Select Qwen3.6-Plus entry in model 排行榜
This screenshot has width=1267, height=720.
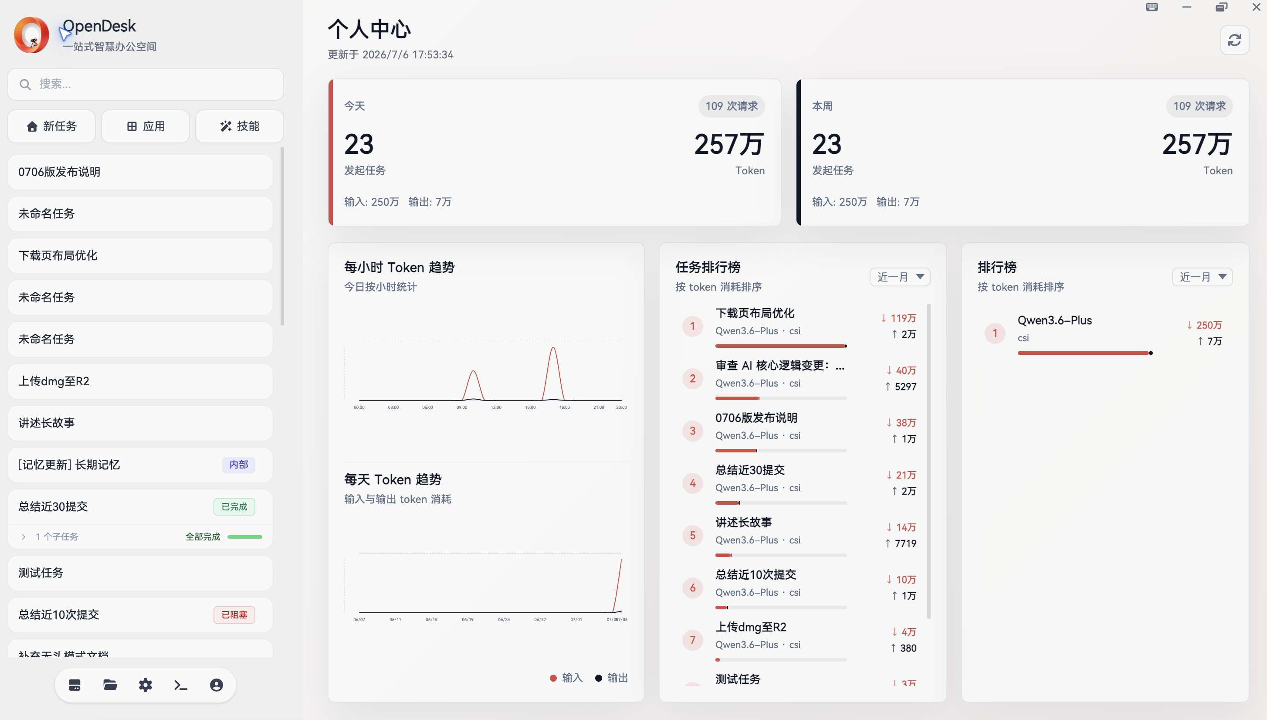pos(1105,333)
